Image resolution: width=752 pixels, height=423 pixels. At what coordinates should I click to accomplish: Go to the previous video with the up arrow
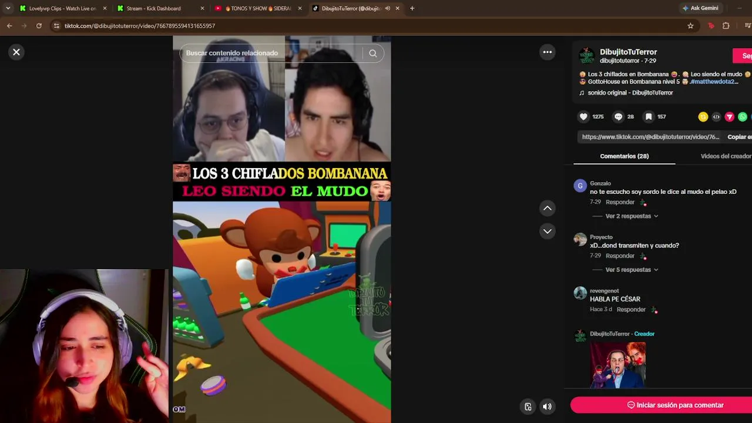[548, 208]
